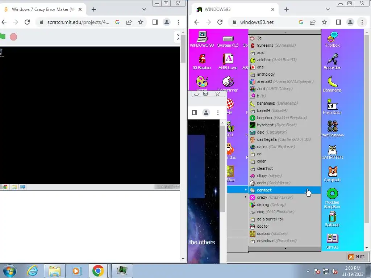This screenshot has width=371, height=278.
Task: Open the Puke Data desktop icon
Action: (x=332, y=107)
